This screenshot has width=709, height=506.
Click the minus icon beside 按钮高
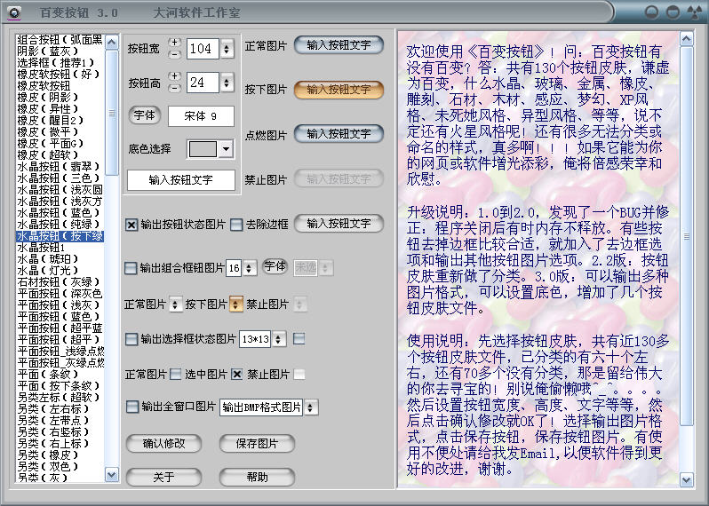174,88
